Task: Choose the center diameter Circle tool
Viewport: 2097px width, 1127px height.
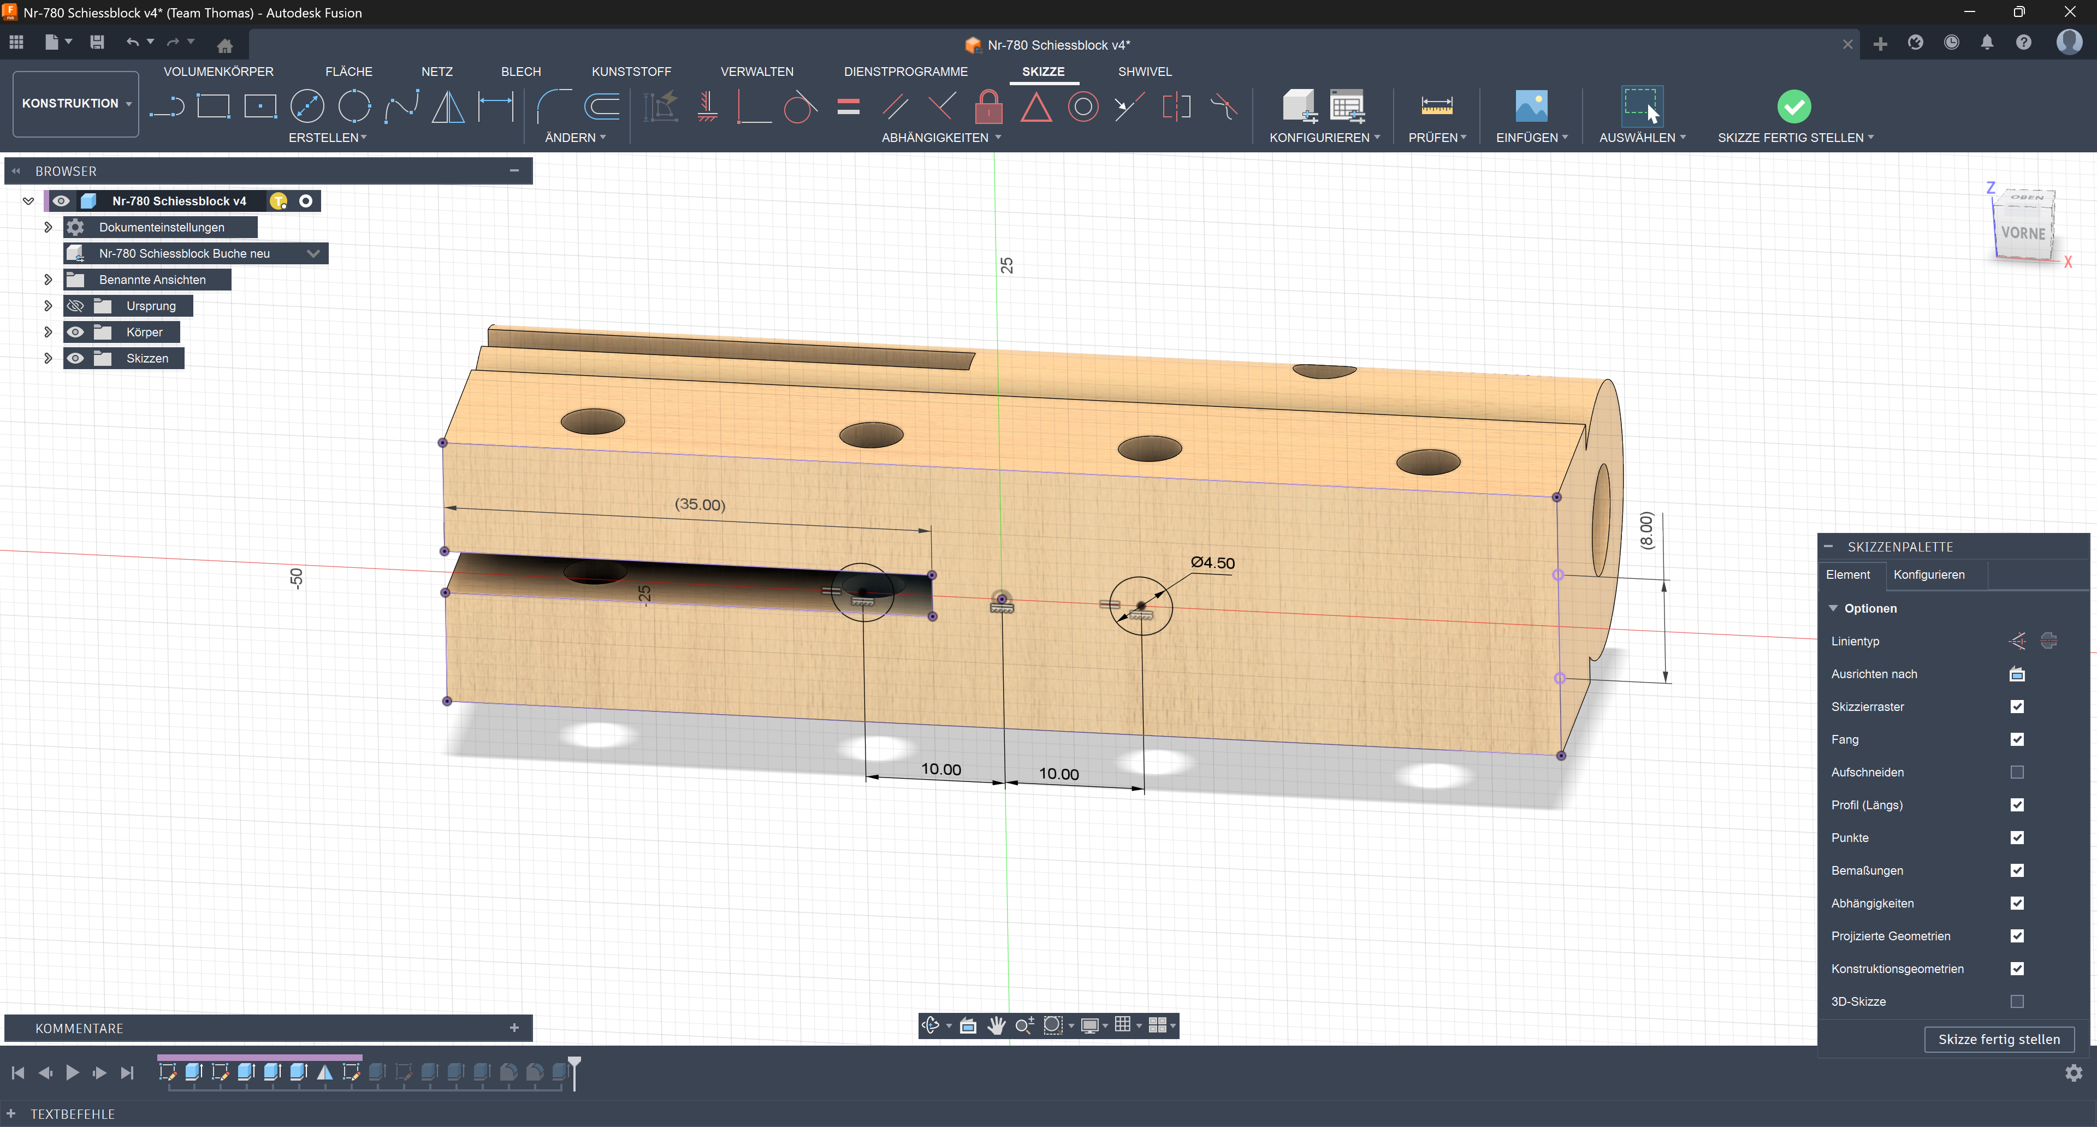Action: (307, 106)
